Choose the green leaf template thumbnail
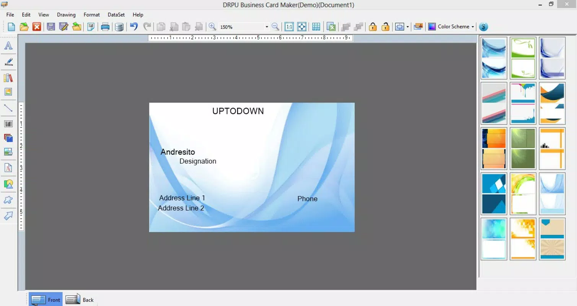577x306 pixels. tap(523, 58)
